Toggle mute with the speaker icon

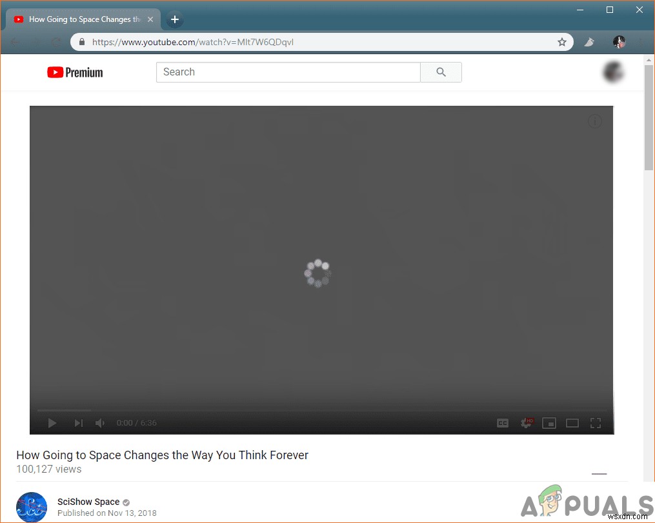point(100,422)
